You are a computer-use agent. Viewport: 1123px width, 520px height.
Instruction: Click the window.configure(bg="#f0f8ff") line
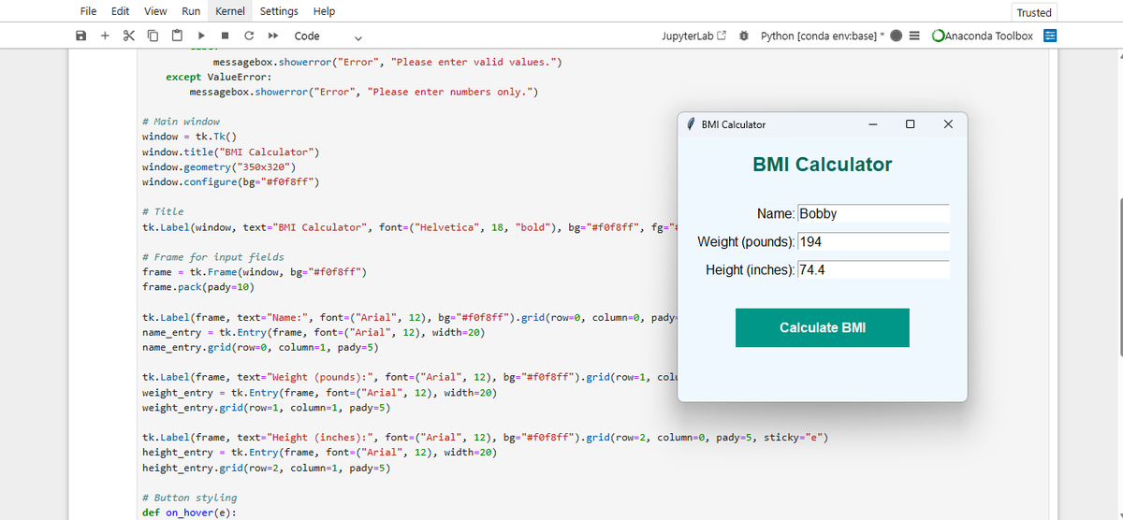pyautogui.click(x=231, y=181)
